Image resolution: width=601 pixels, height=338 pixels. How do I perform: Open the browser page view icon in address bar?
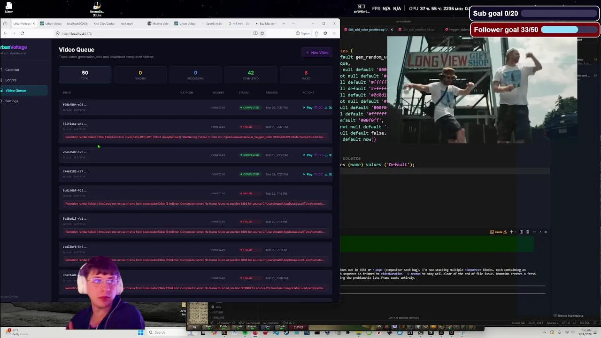(255, 33)
